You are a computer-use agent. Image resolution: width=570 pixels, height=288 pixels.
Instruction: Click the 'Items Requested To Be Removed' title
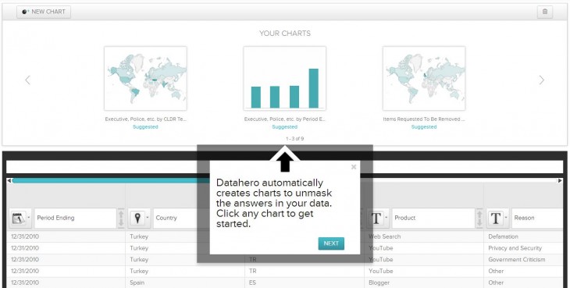[x=424, y=119]
